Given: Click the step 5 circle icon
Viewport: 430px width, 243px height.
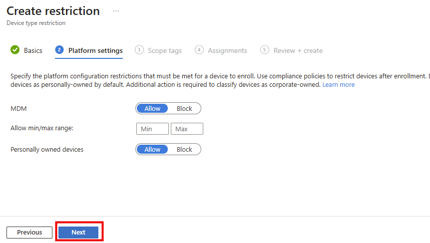Looking at the screenshot, I should 265,50.
